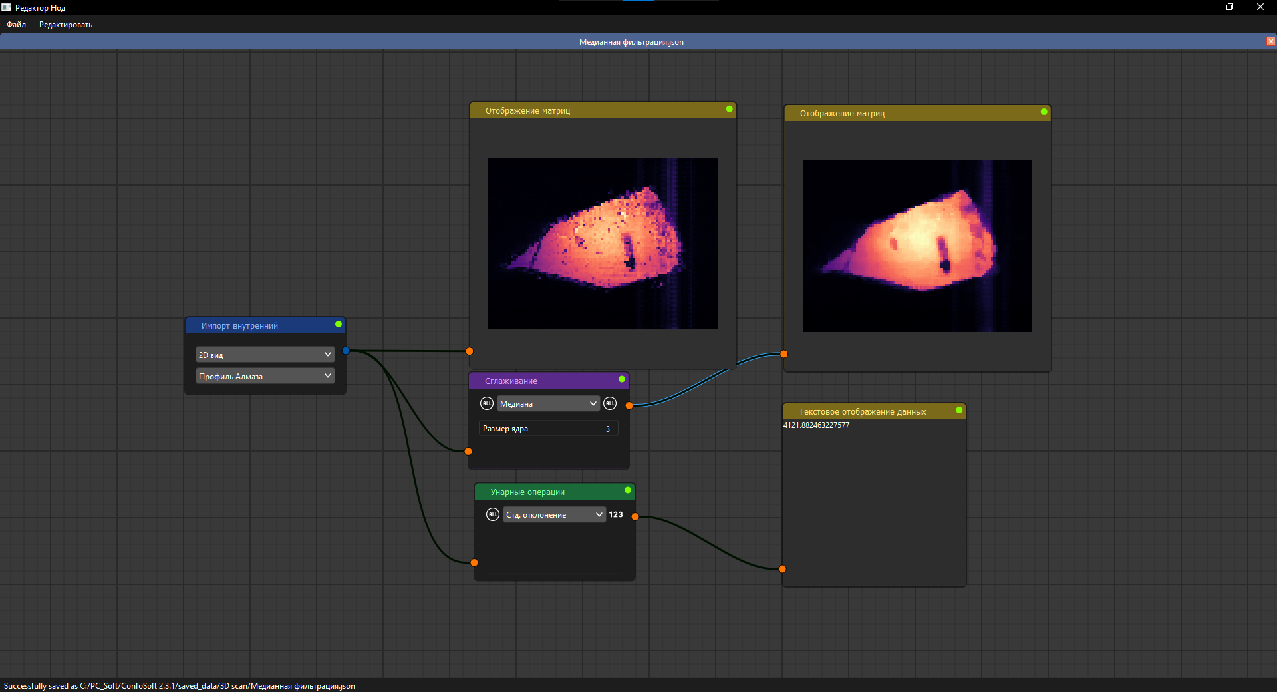Open the 2D вид dropdown
Screen dimensions: 1277x692
click(x=265, y=355)
